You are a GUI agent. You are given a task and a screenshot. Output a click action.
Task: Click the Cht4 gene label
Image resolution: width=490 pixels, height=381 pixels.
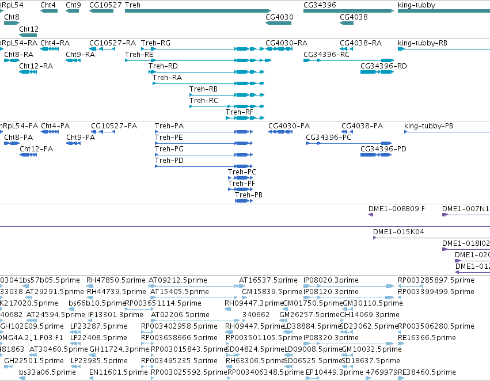coord(48,5)
